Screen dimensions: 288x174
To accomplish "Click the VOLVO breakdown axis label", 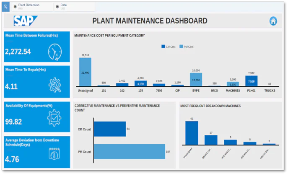I will 265,154.
